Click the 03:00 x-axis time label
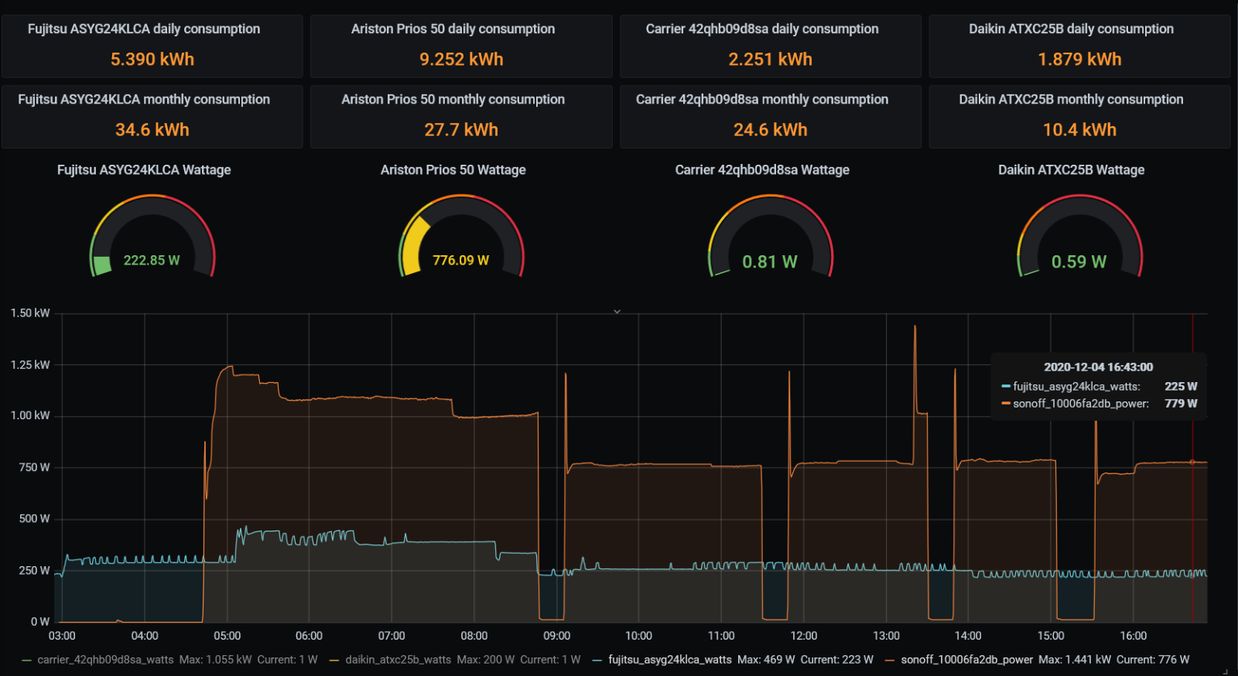1238x676 pixels. click(62, 636)
